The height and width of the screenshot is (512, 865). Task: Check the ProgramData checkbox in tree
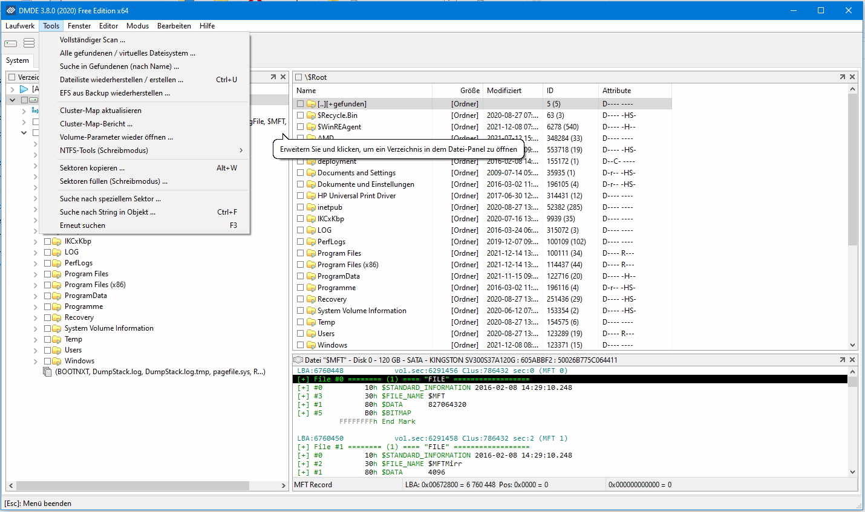point(47,296)
